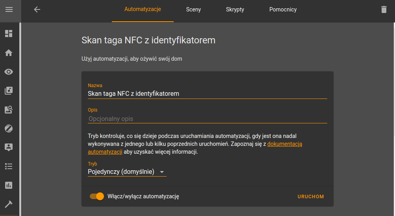Click the text Użyj automatyzacji, aby ożywić swój dom

click(132, 59)
